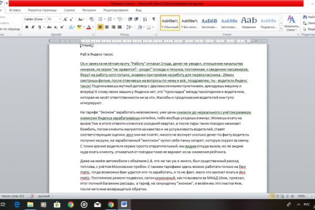The width and height of the screenshot is (315, 210).
Task: Click the русский language indicator
Action: pyautogui.click(x=44, y=196)
